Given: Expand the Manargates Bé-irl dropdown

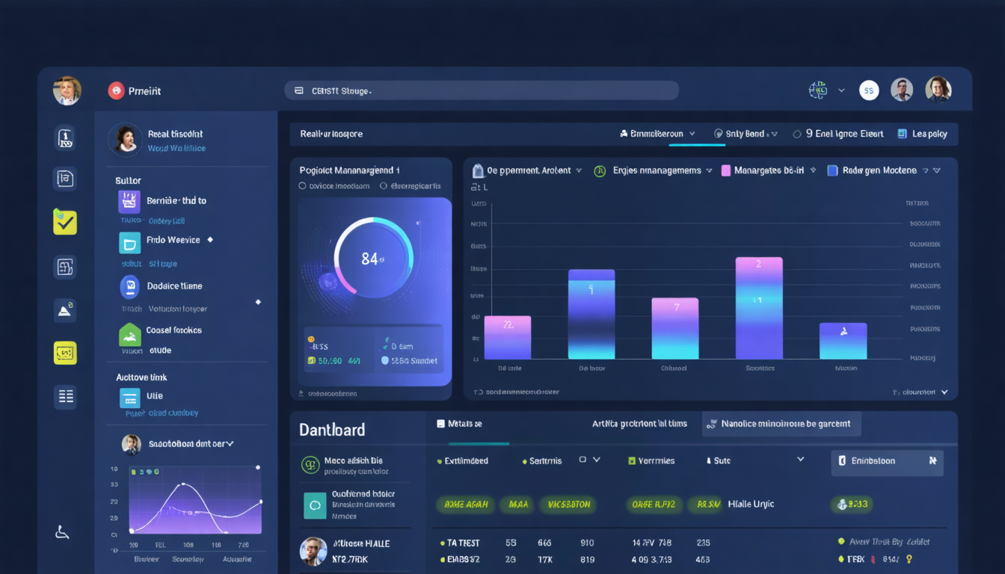Looking at the screenshot, I should [x=813, y=171].
